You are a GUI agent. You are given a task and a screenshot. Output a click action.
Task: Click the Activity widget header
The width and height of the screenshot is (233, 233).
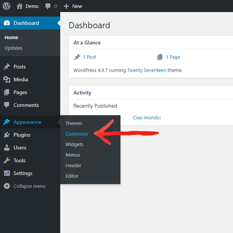[151, 93]
